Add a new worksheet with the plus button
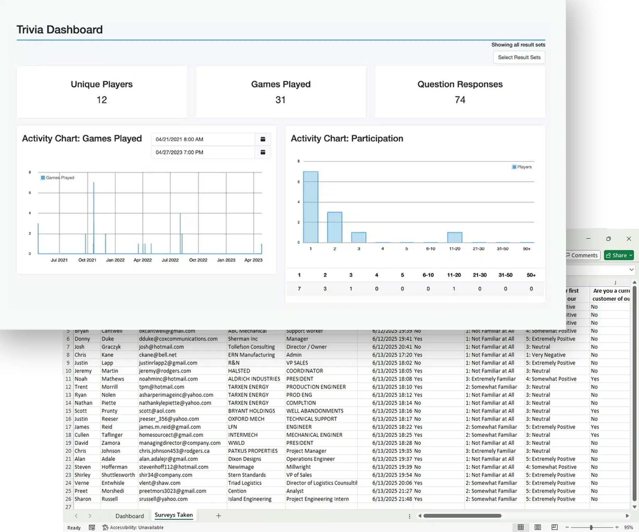The width and height of the screenshot is (639, 532). tap(219, 516)
